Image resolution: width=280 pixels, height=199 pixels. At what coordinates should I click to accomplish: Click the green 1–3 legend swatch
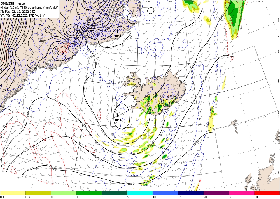pos(89,193)
